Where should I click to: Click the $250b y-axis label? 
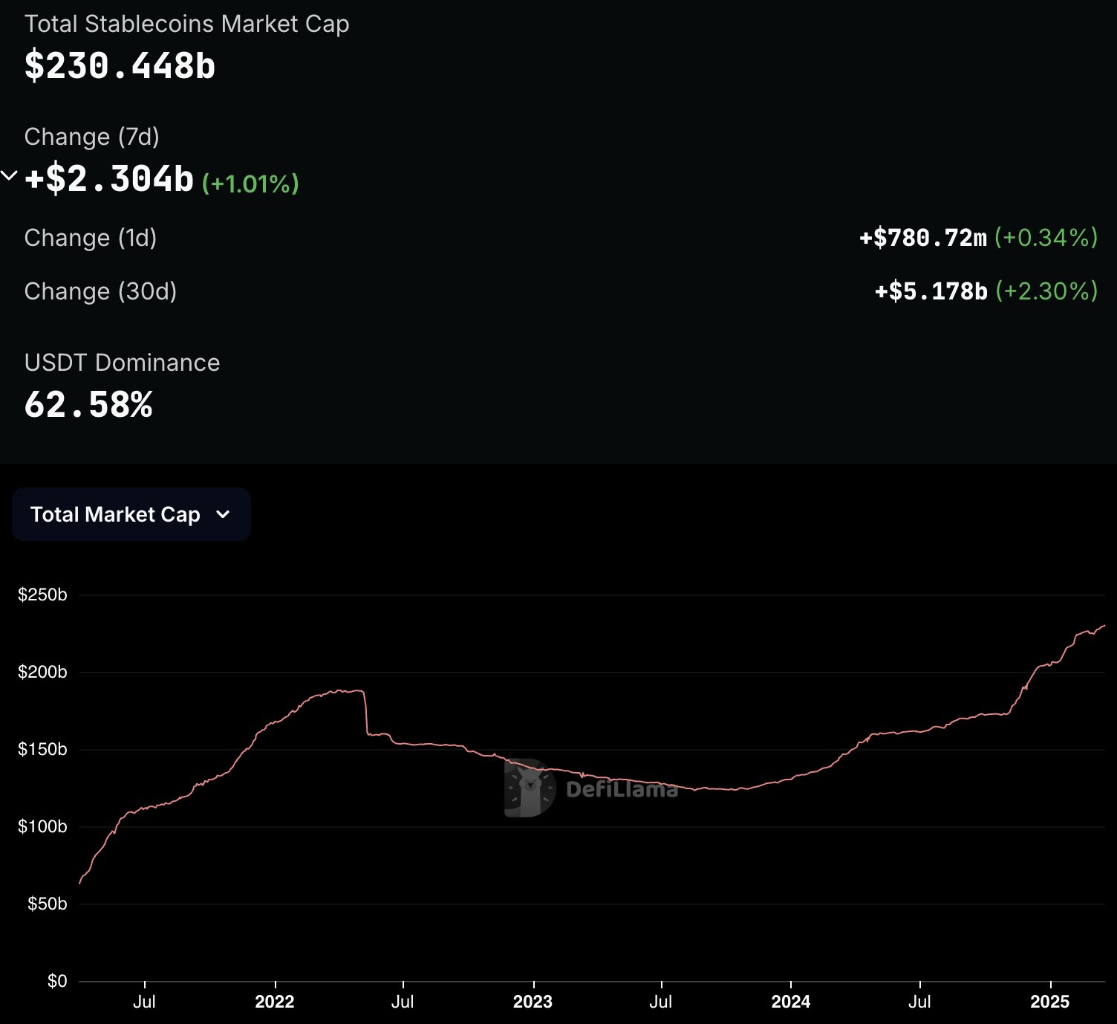42,594
